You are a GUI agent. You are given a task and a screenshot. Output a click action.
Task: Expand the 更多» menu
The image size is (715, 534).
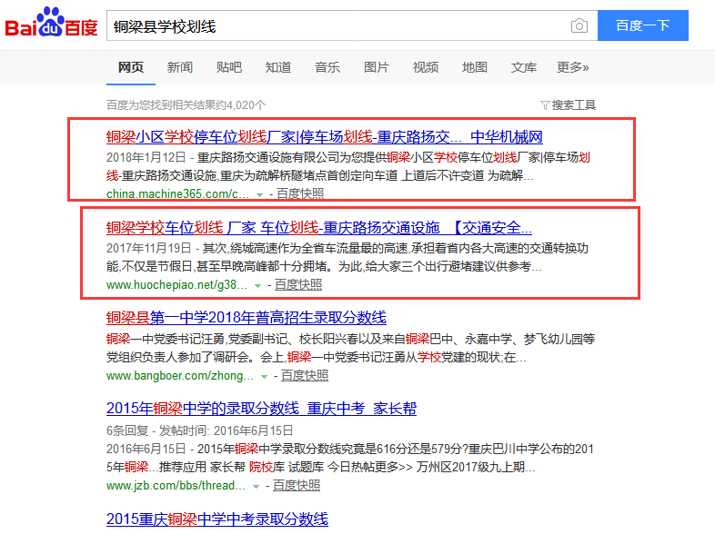pos(573,67)
